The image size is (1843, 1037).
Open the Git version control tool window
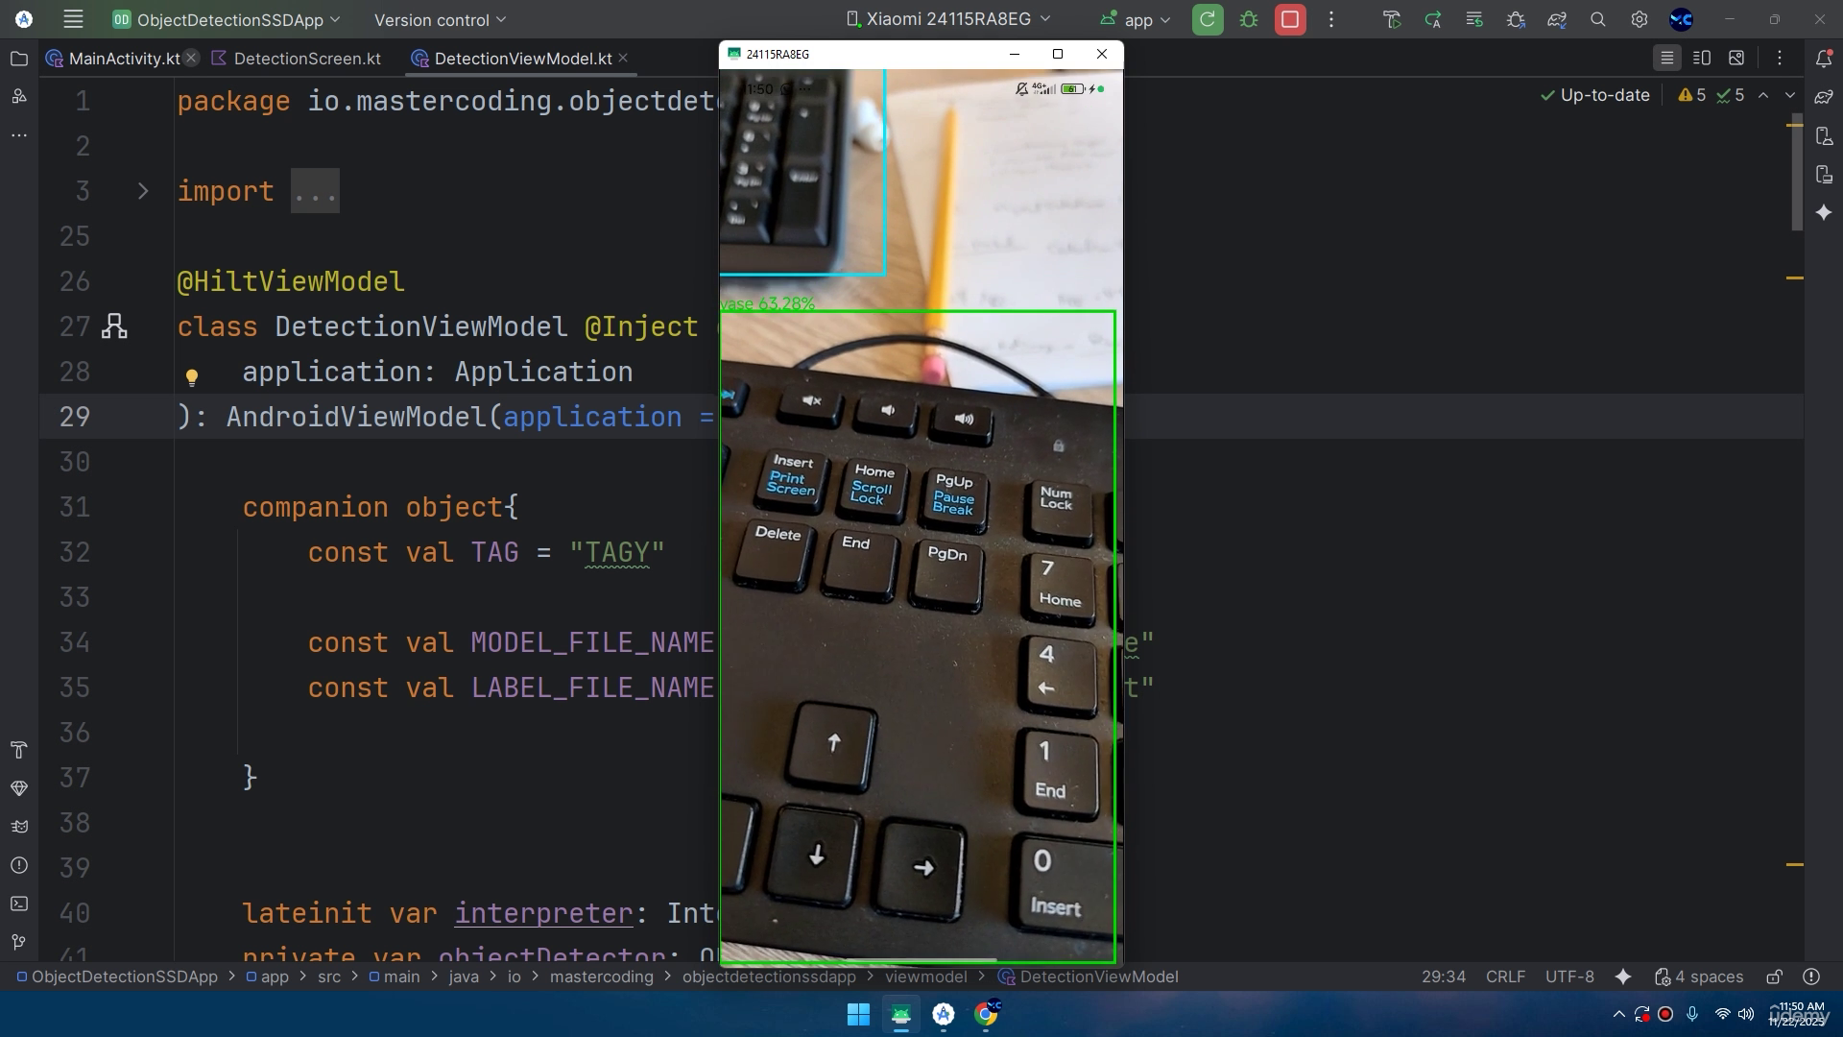pyautogui.click(x=18, y=942)
